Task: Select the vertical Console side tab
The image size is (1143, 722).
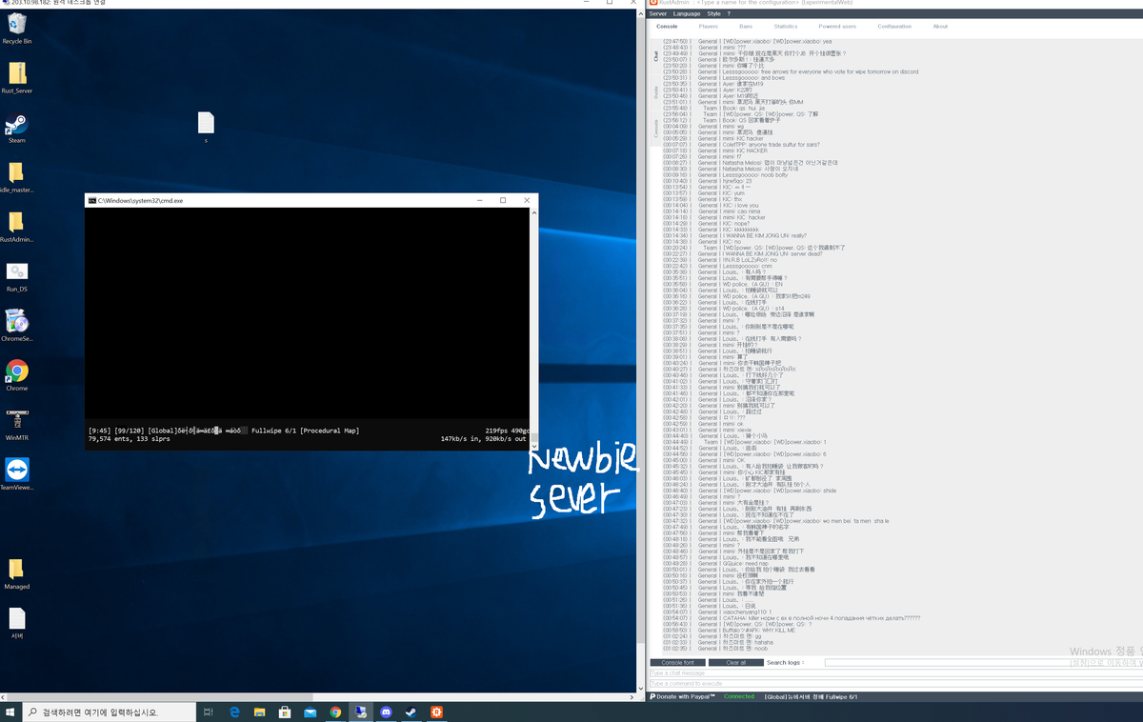Action: click(655, 130)
